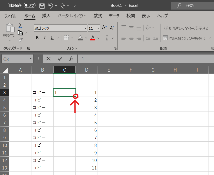This screenshot has height=175, width=214.
Task: Click the Save icon in title bar
Action: (42, 6)
